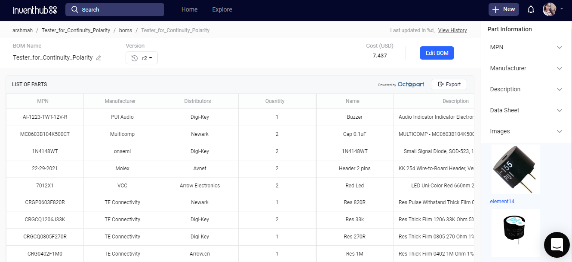Click the version history clock icon

pos(134,58)
